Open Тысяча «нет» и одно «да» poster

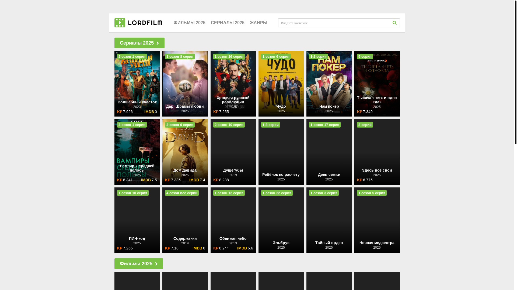[x=377, y=84]
